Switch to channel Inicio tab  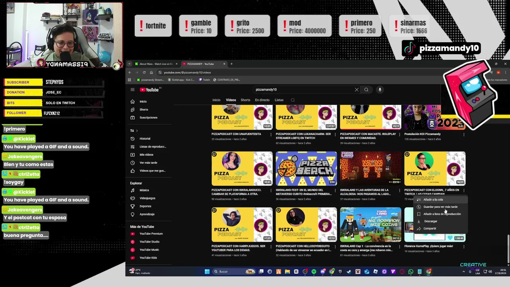pyautogui.click(x=216, y=100)
